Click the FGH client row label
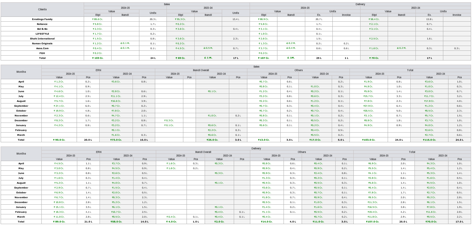This screenshot has width=474, height=227. click(x=42, y=53)
